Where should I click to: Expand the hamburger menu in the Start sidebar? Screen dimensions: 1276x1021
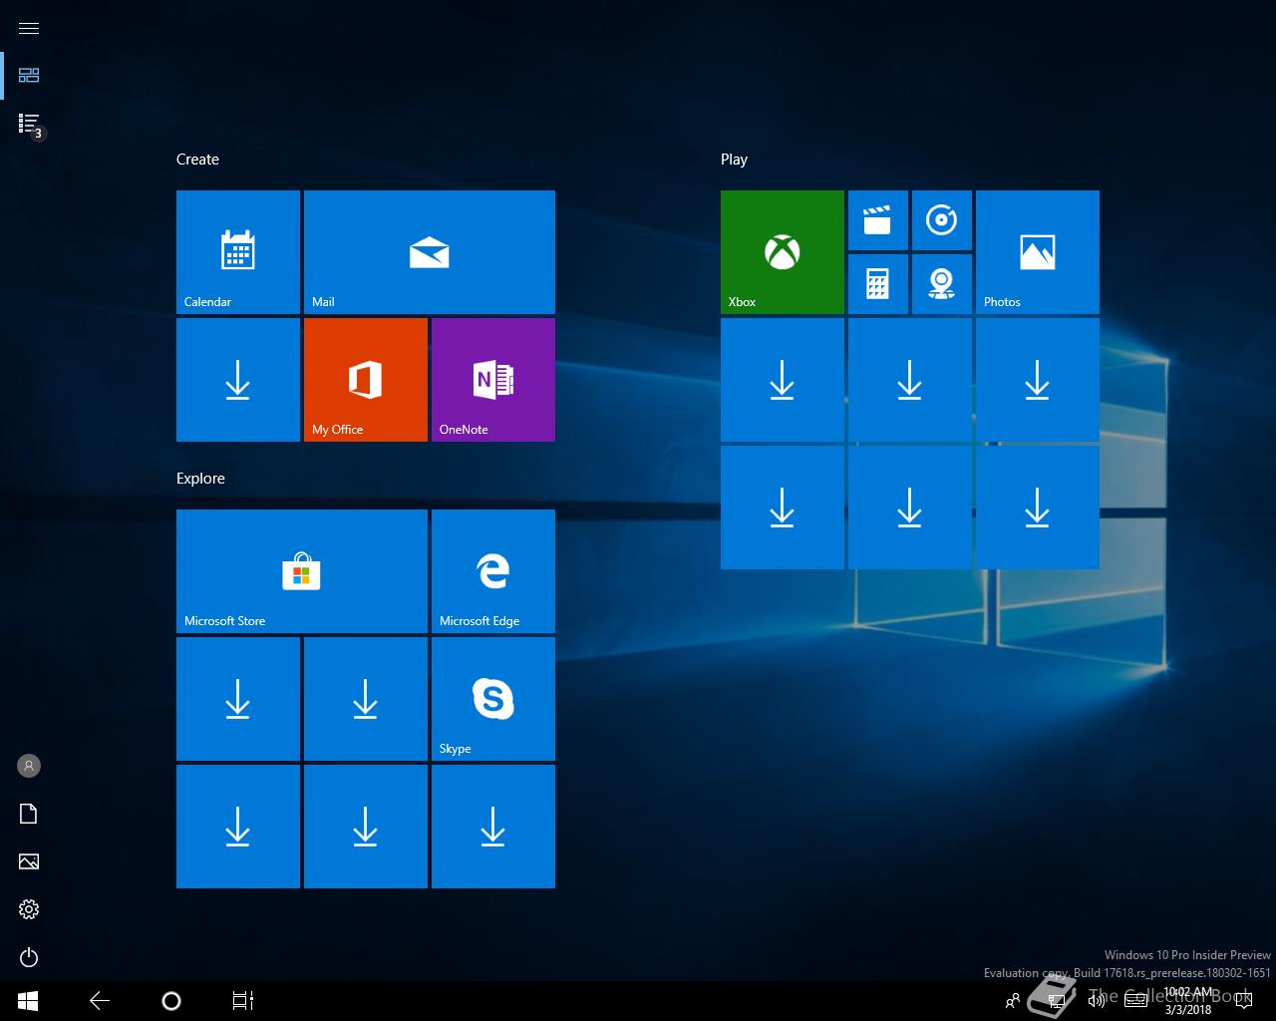(x=29, y=28)
